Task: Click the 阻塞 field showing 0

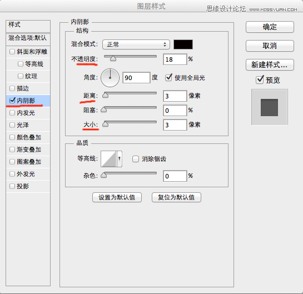Action: [x=175, y=110]
